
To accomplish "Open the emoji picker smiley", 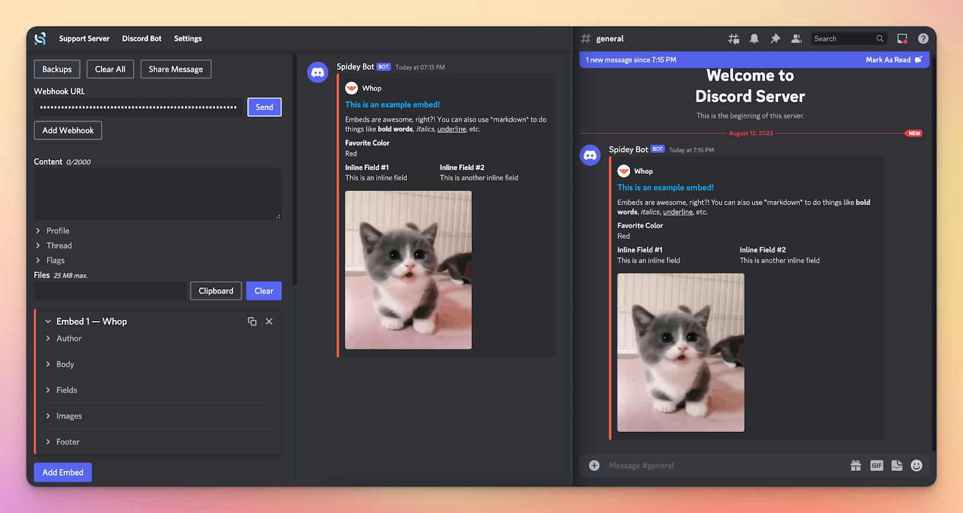I will tap(917, 465).
